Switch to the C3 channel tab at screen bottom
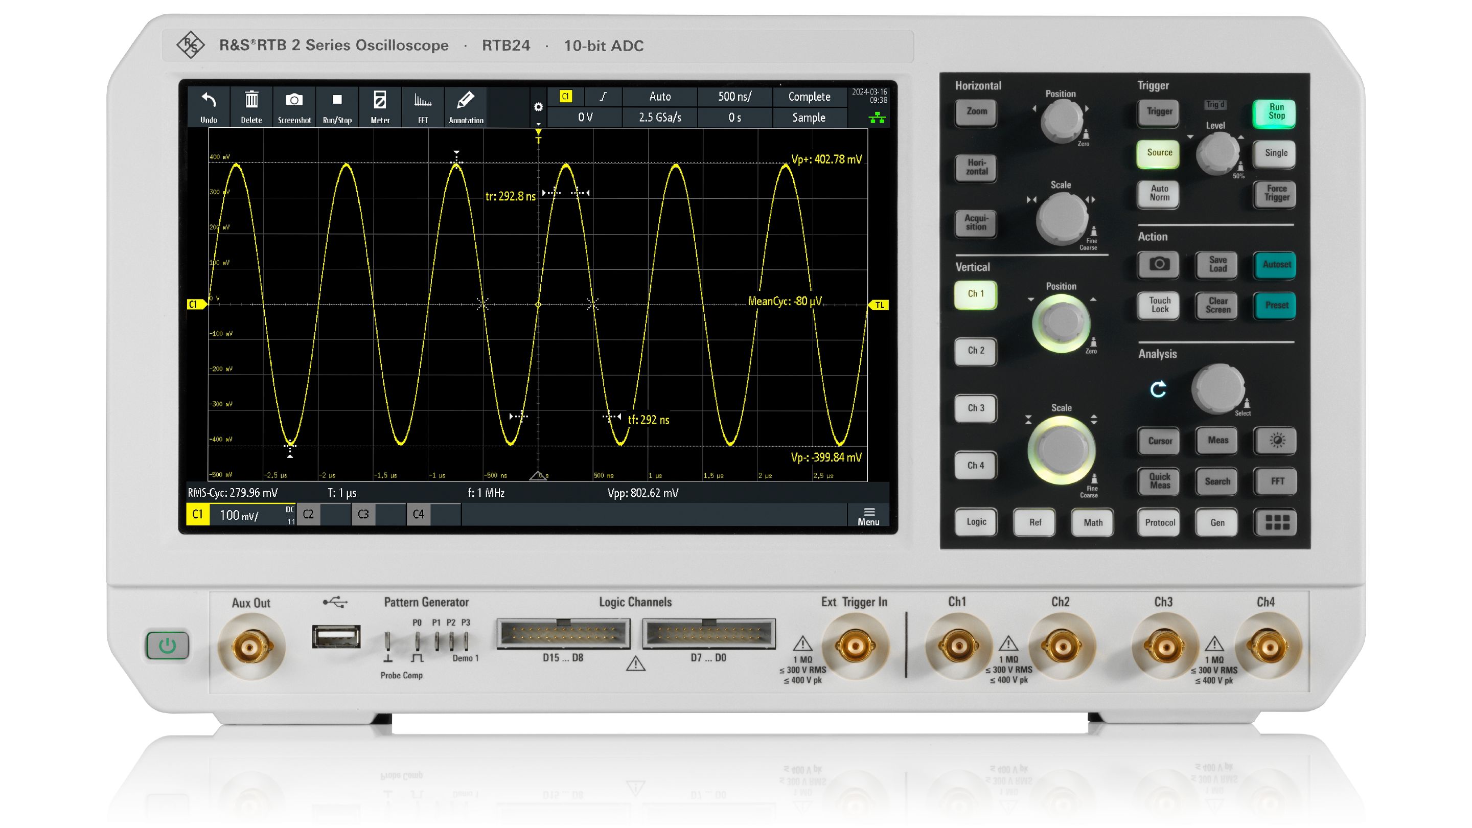 364,514
